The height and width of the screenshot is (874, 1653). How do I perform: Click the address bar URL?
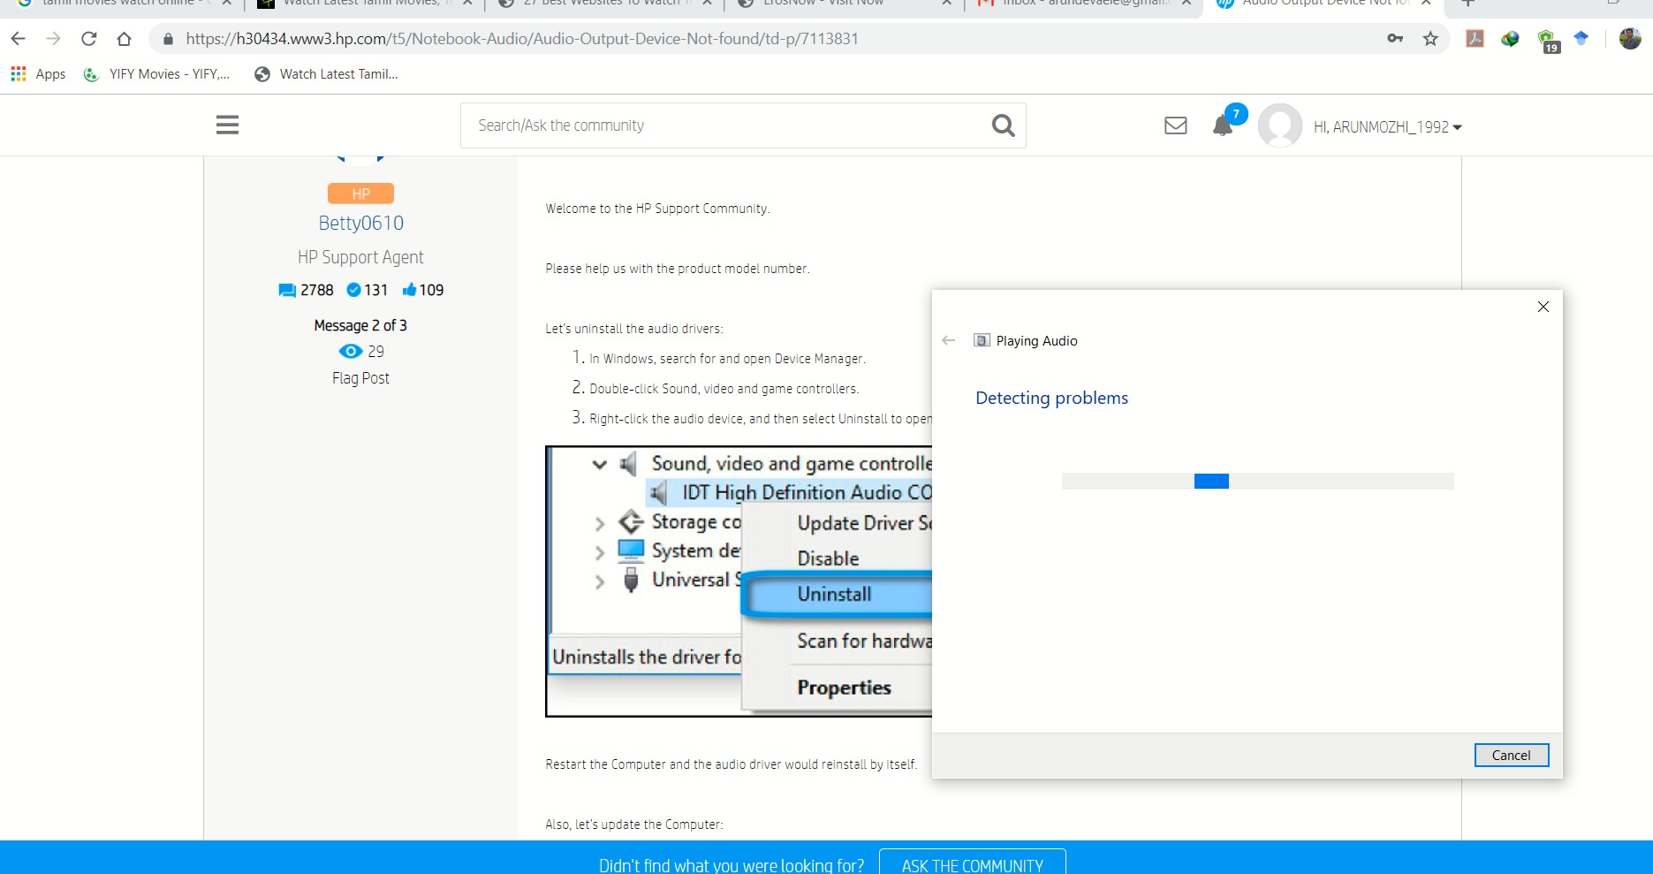[x=521, y=39]
